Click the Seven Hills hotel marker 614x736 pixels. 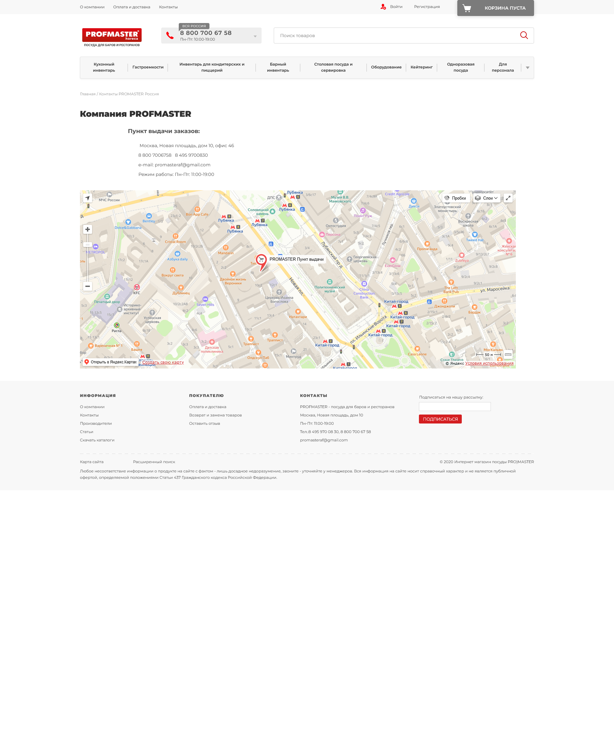tap(205, 299)
